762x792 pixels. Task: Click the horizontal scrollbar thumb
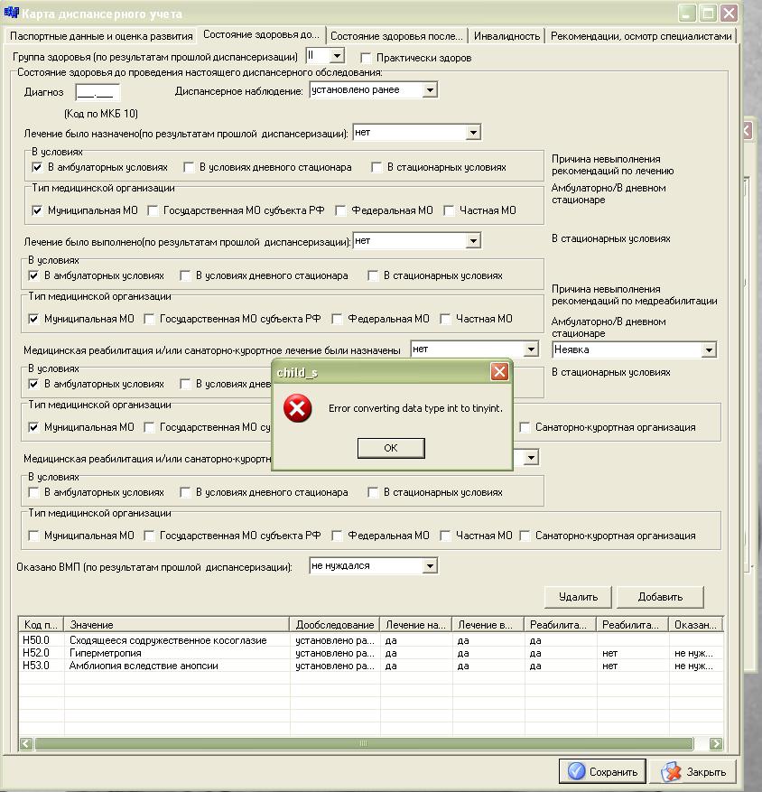click(363, 743)
